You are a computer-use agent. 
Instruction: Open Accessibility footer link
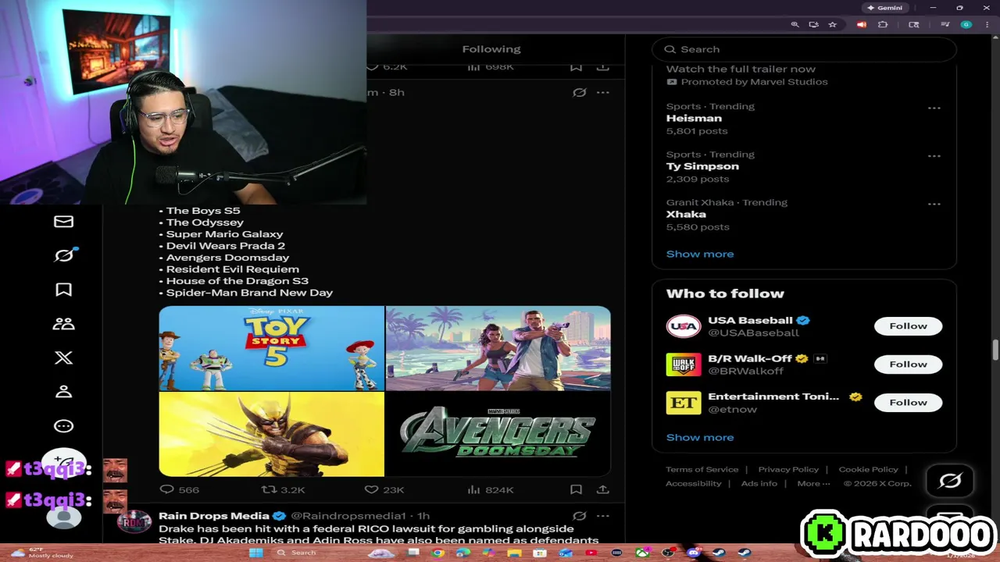click(693, 483)
